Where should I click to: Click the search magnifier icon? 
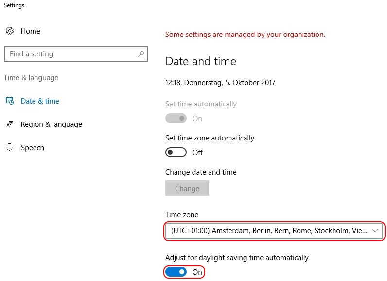click(x=141, y=54)
